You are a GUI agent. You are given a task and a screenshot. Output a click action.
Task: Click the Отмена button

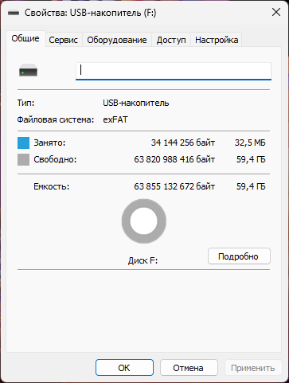[x=189, y=368]
